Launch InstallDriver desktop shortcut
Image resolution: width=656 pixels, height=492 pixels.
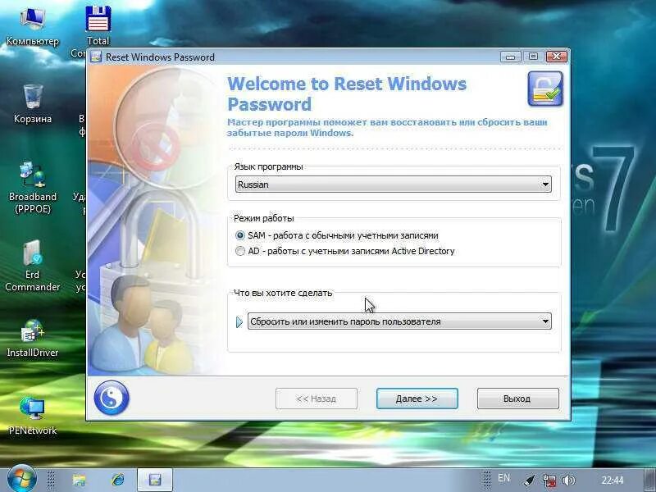point(33,338)
